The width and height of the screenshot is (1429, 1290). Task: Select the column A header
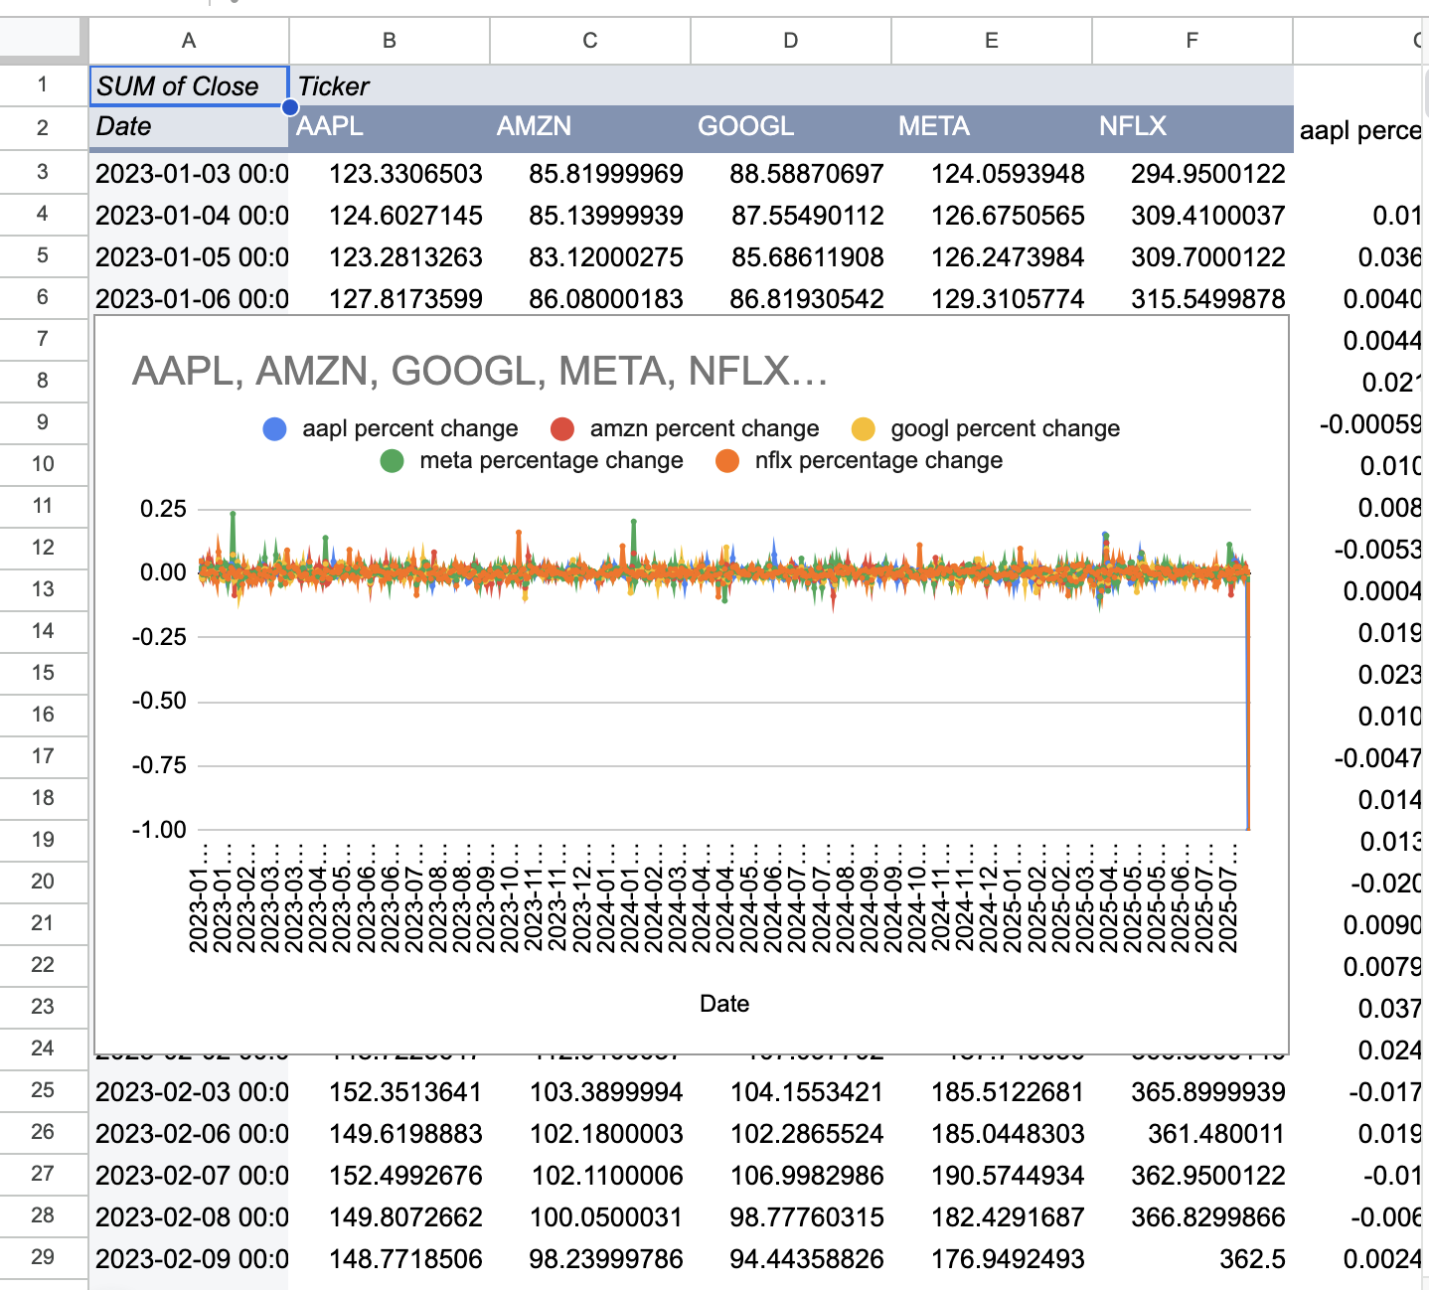pyautogui.click(x=189, y=41)
